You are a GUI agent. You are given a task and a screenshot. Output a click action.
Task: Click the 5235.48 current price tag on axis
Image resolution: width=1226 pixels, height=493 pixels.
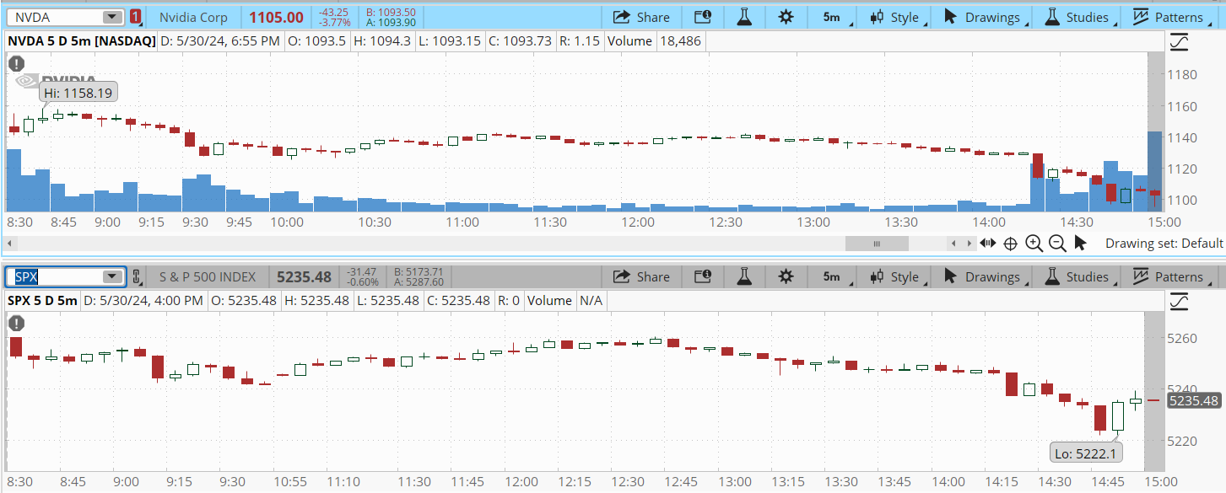coord(1194,401)
